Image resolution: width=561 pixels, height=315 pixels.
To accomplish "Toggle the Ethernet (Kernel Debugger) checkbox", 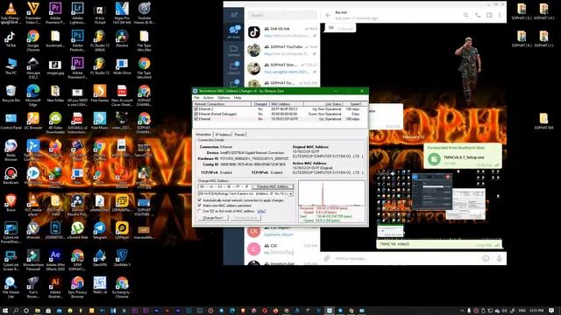I will tap(196, 114).
